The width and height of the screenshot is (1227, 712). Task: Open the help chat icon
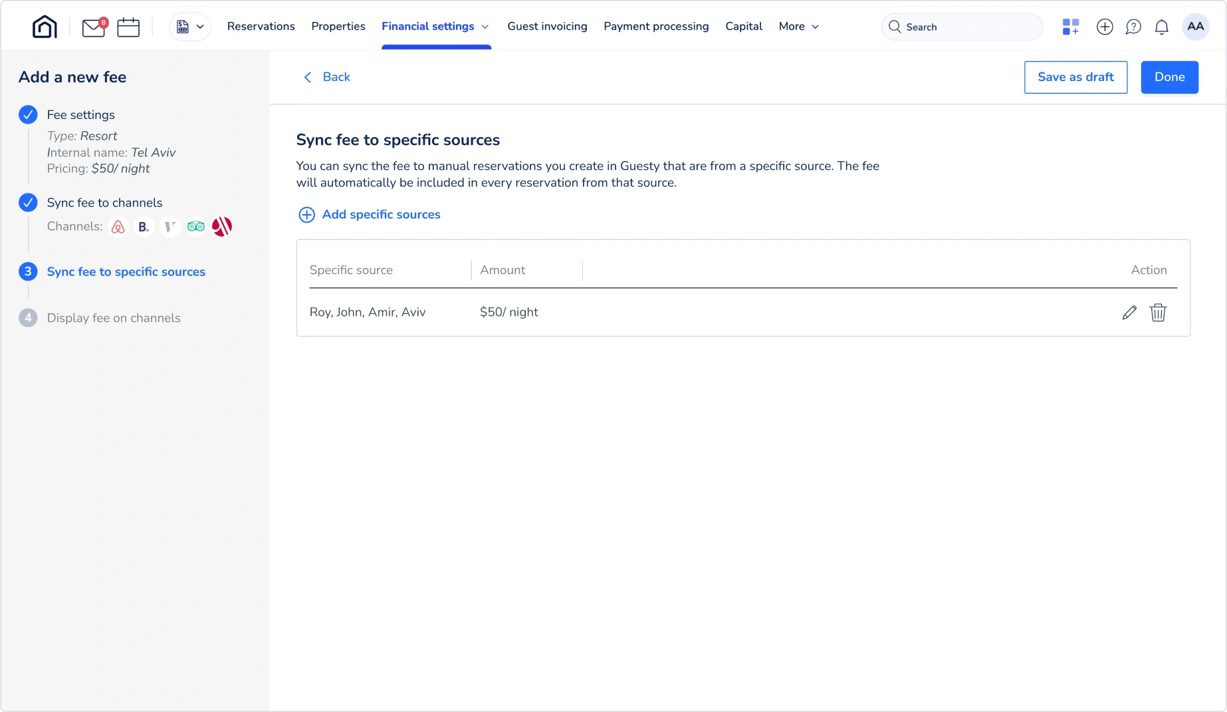pos(1133,27)
